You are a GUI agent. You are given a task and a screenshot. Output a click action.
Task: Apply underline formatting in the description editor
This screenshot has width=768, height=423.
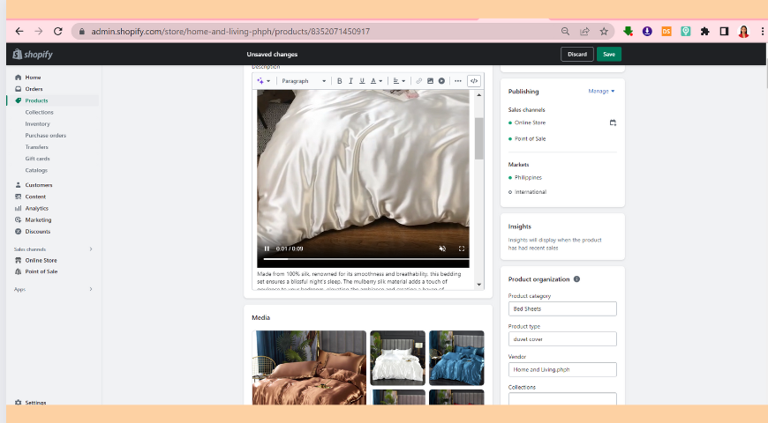click(362, 81)
